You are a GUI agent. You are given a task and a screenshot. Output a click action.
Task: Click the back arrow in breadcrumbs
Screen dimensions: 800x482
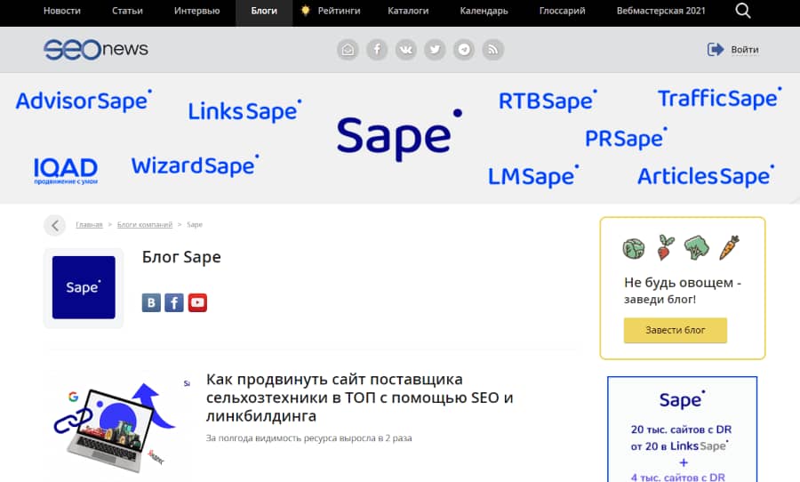click(54, 225)
